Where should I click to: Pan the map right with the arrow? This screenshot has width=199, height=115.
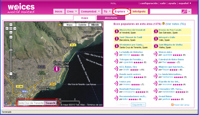click(15, 28)
